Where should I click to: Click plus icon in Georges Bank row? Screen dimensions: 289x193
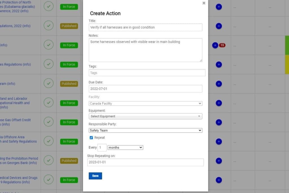[219, 161]
